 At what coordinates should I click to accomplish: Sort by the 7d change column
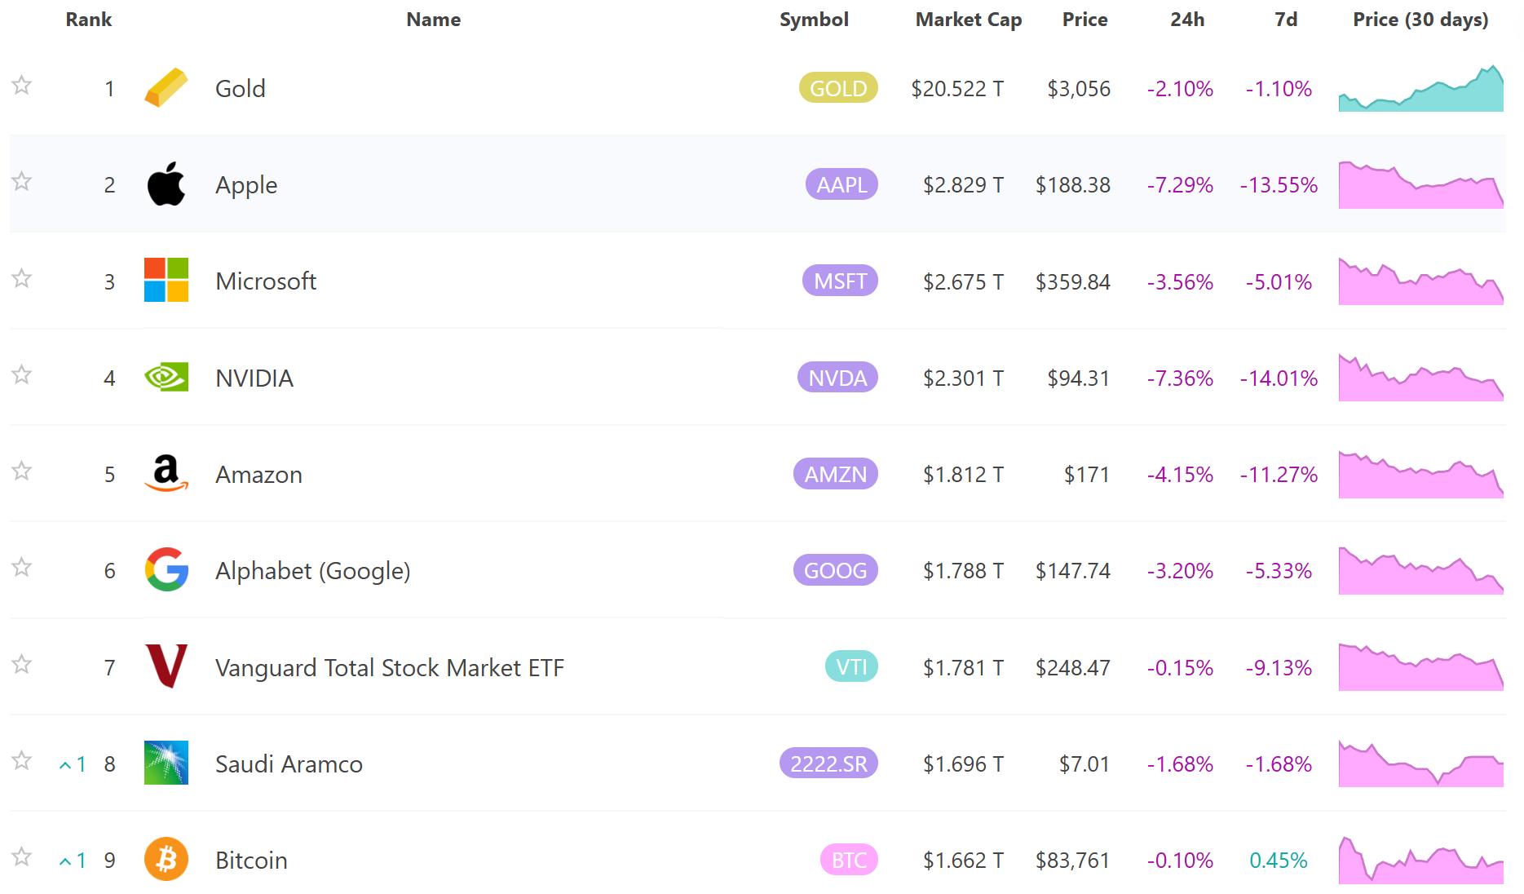pos(1286,20)
